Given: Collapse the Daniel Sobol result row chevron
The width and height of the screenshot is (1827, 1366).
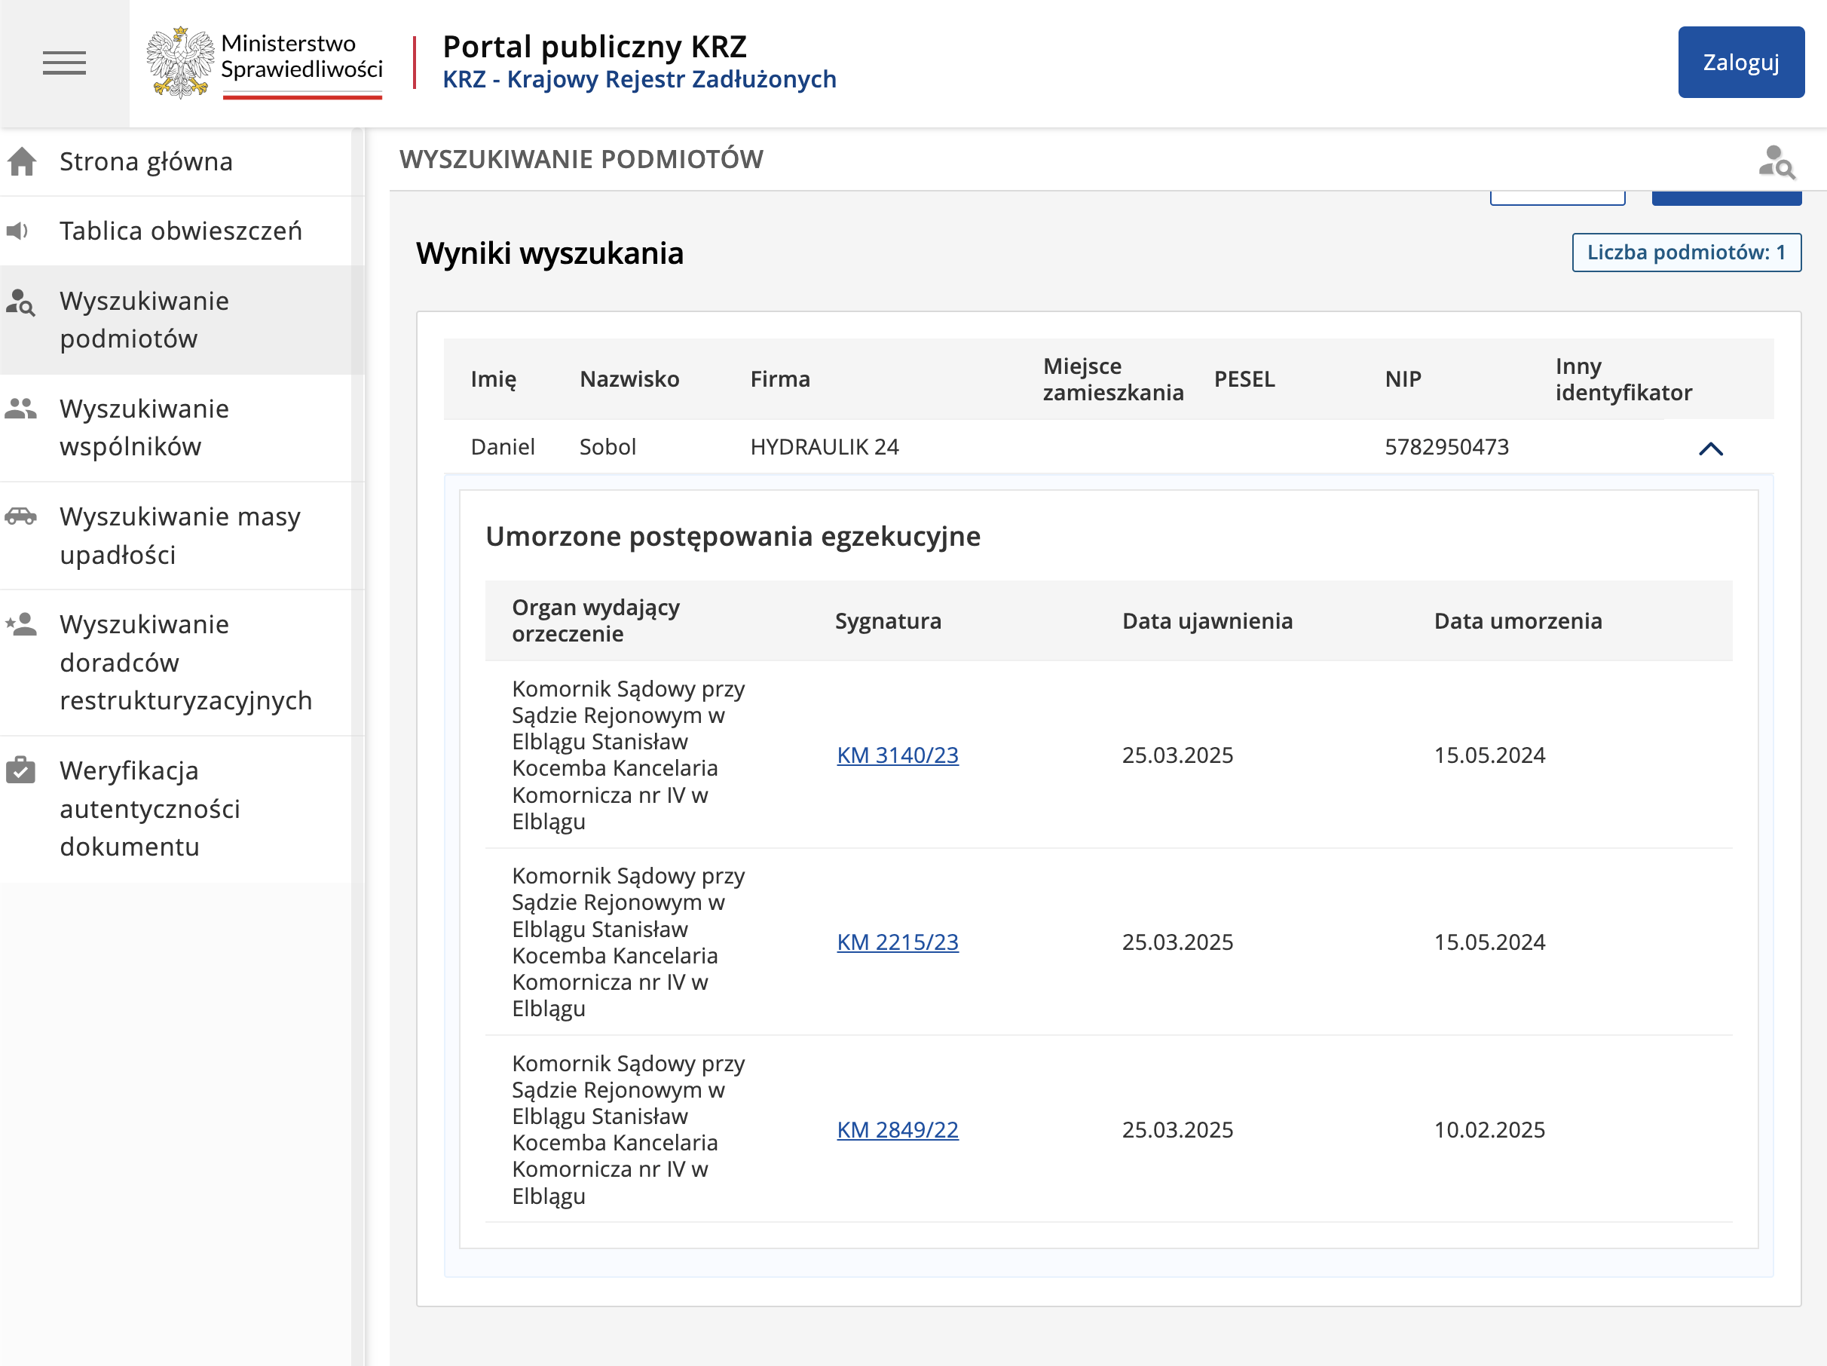Looking at the screenshot, I should 1710,449.
